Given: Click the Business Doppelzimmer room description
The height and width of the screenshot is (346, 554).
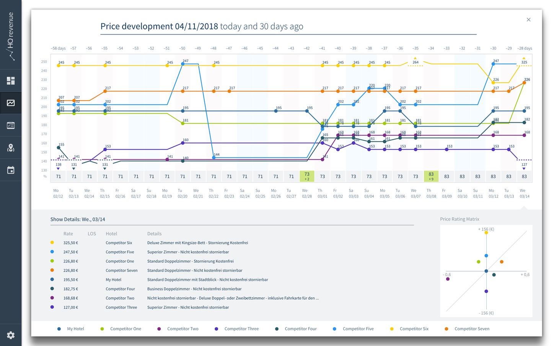Looking at the screenshot, I should click(194, 289).
